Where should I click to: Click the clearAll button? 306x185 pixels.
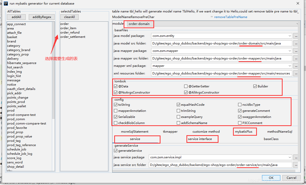69,17
